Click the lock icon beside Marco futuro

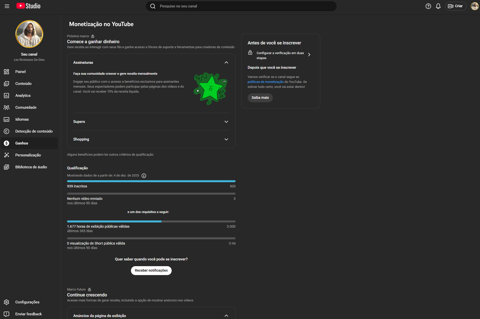pyautogui.click(x=89, y=290)
